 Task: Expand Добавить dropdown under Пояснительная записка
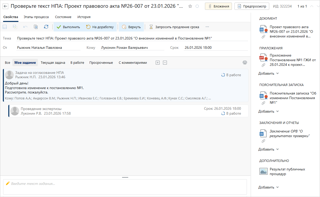click(268, 111)
